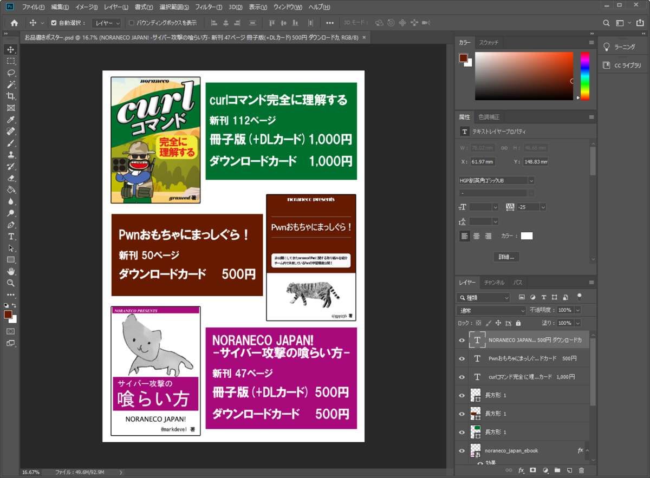The image size is (650, 478).
Task: Open the font size dropdown in properties
Action: pyautogui.click(x=495, y=207)
